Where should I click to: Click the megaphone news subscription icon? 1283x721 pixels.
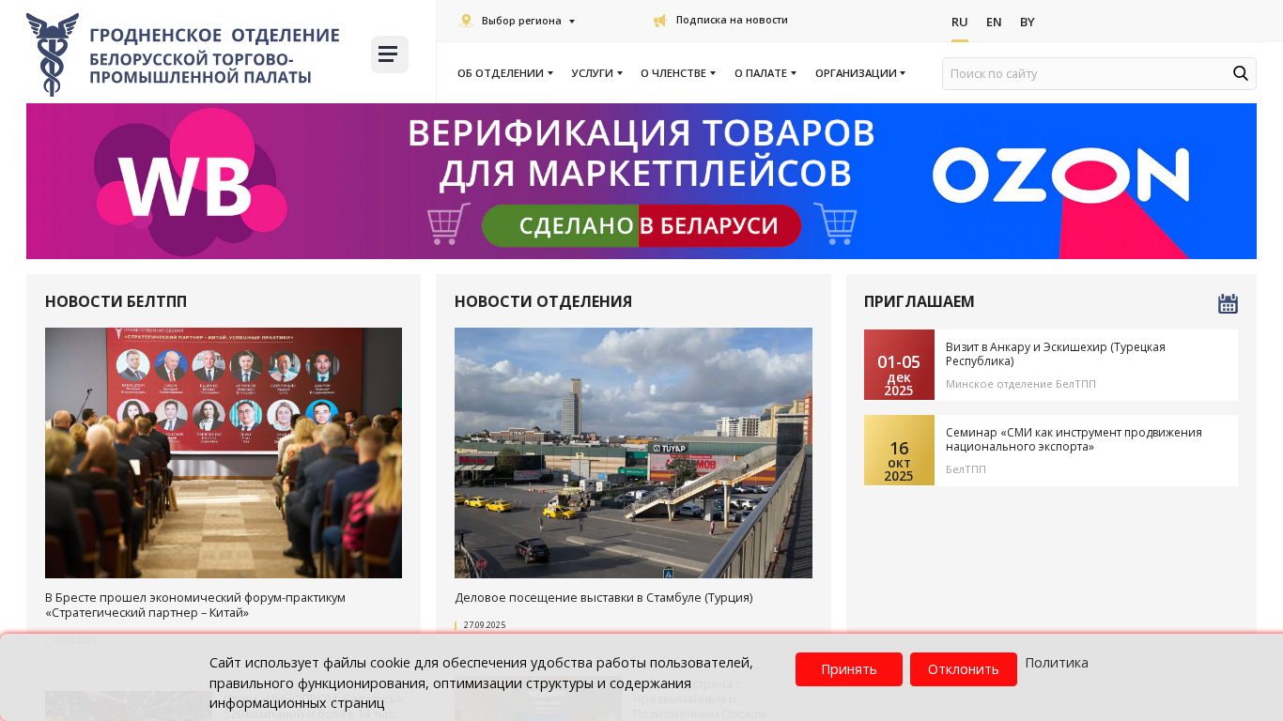(x=660, y=21)
